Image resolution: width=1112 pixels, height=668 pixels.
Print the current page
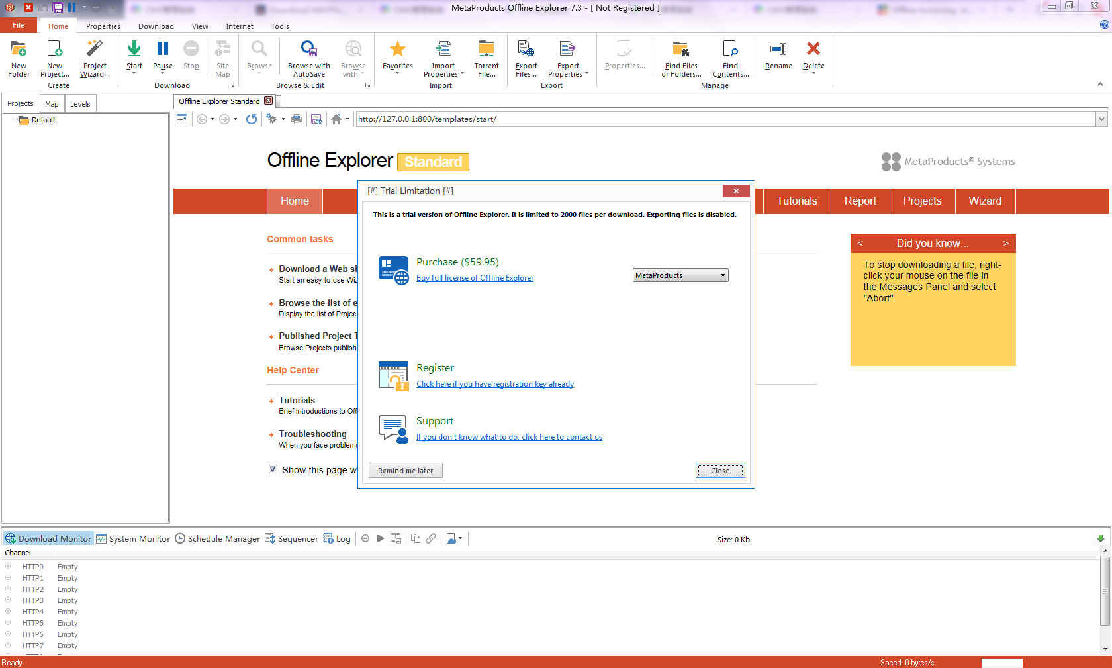pyautogui.click(x=297, y=119)
